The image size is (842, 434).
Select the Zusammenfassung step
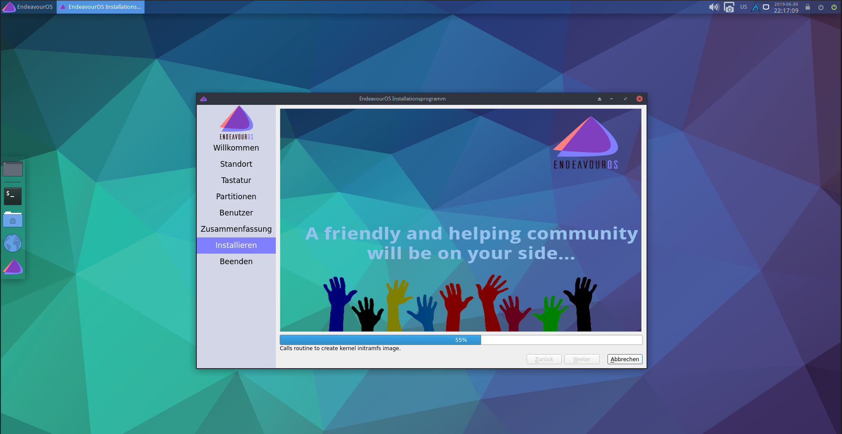236,229
